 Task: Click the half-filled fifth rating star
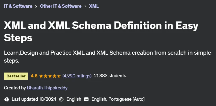click(59, 76)
